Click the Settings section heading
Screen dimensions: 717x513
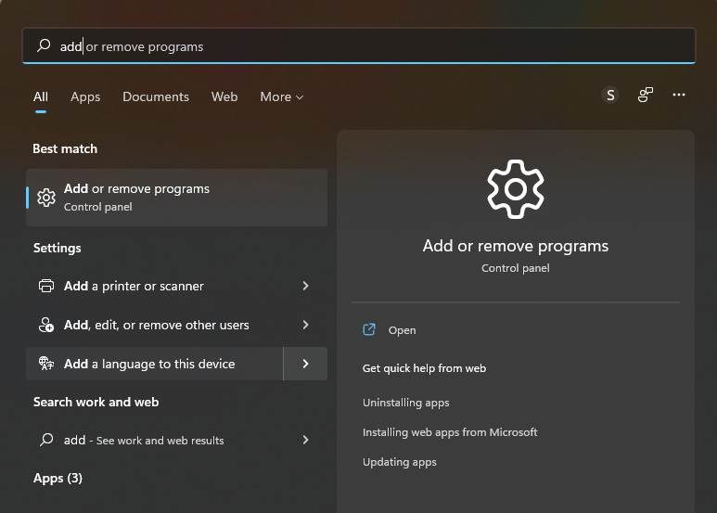[x=58, y=248]
